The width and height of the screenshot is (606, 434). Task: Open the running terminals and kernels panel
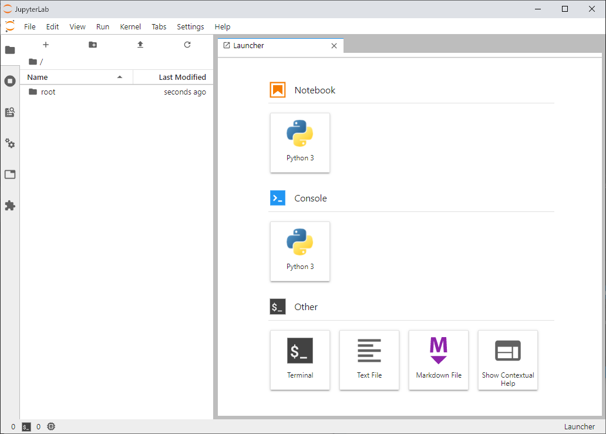click(10, 81)
